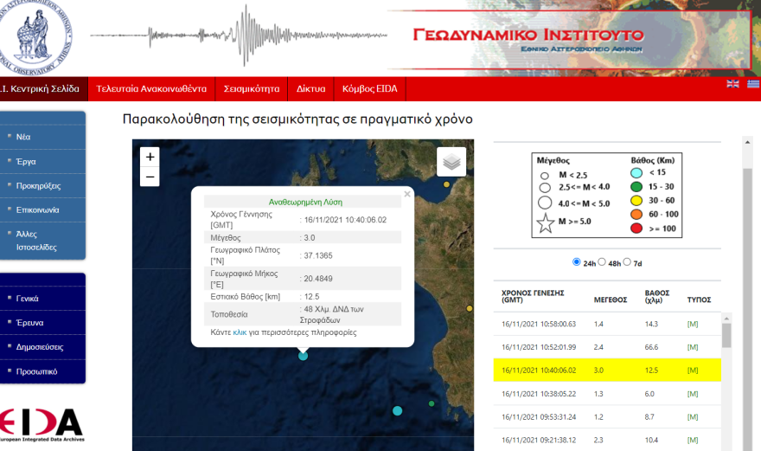Click the ΒΑΘΟΣ (χλμ) column header

tap(656, 296)
